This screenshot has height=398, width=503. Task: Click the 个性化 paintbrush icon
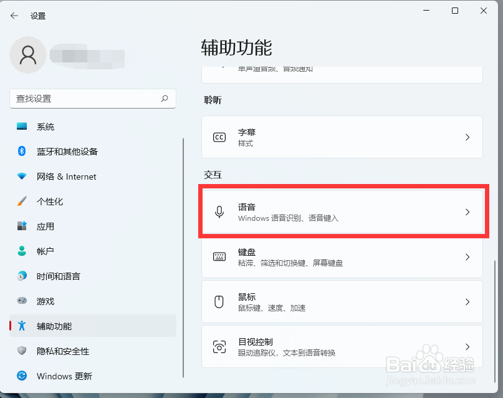(22, 201)
